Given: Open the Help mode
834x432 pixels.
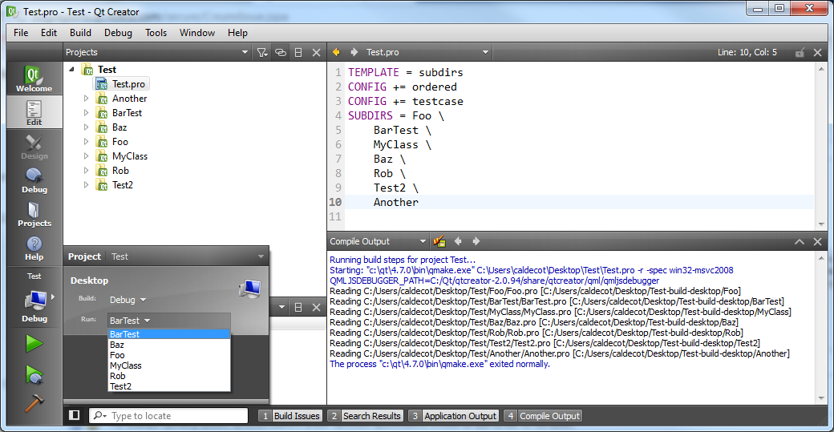Looking at the screenshot, I should [x=34, y=248].
